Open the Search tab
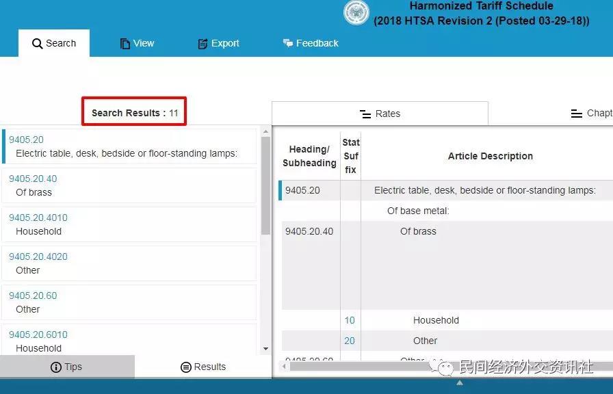The image size is (613, 394). tap(54, 43)
